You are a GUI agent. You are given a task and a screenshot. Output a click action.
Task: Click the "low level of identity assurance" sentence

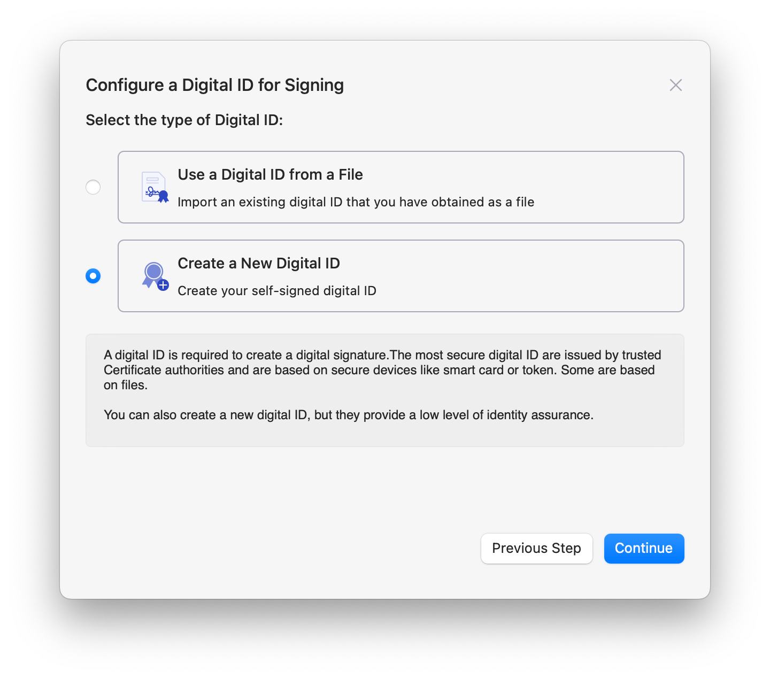pos(349,415)
